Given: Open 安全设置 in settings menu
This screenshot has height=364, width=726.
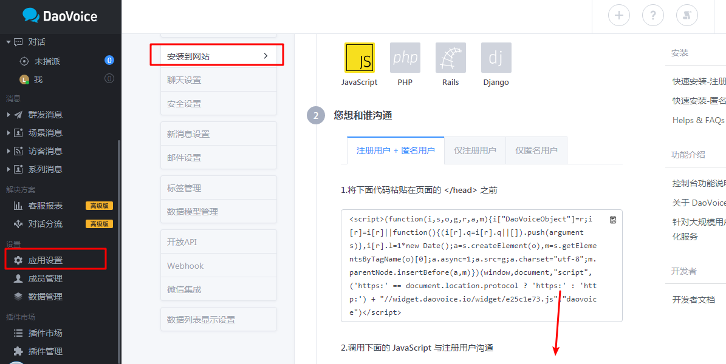Looking at the screenshot, I should click(219, 104).
